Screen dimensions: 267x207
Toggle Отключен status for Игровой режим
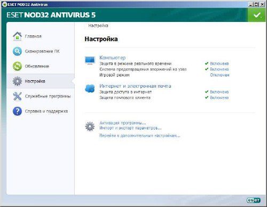(219, 75)
